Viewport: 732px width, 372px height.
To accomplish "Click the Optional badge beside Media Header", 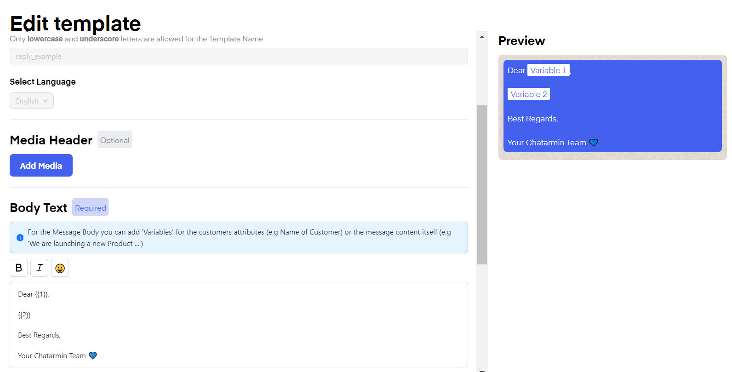I will tap(115, 140).
